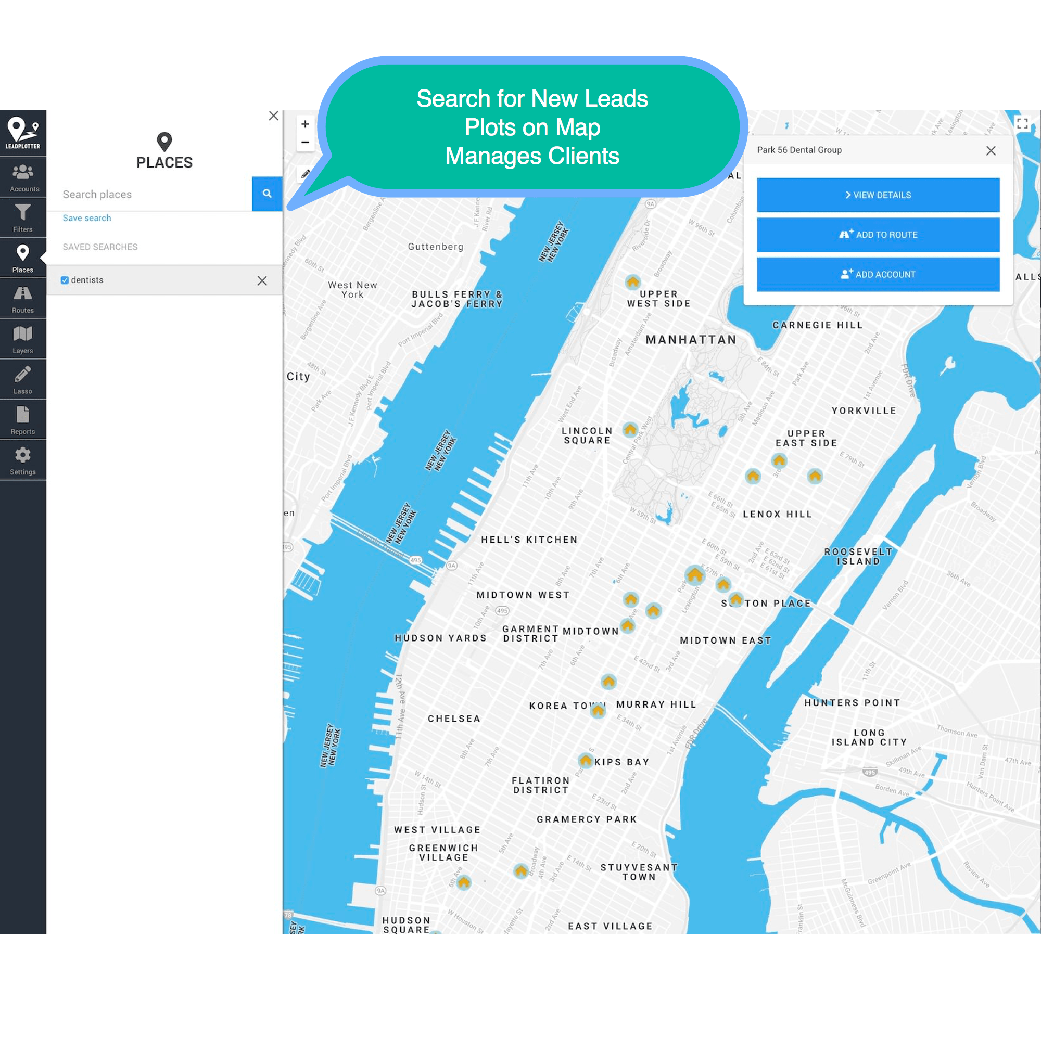
Task: Click the search magnifier button
Action: point(266,194)
